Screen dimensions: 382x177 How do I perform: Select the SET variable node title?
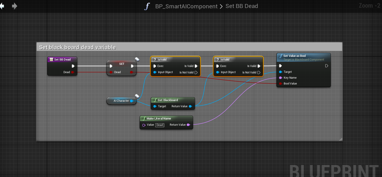pyautogui.click(x=122, y=64)
